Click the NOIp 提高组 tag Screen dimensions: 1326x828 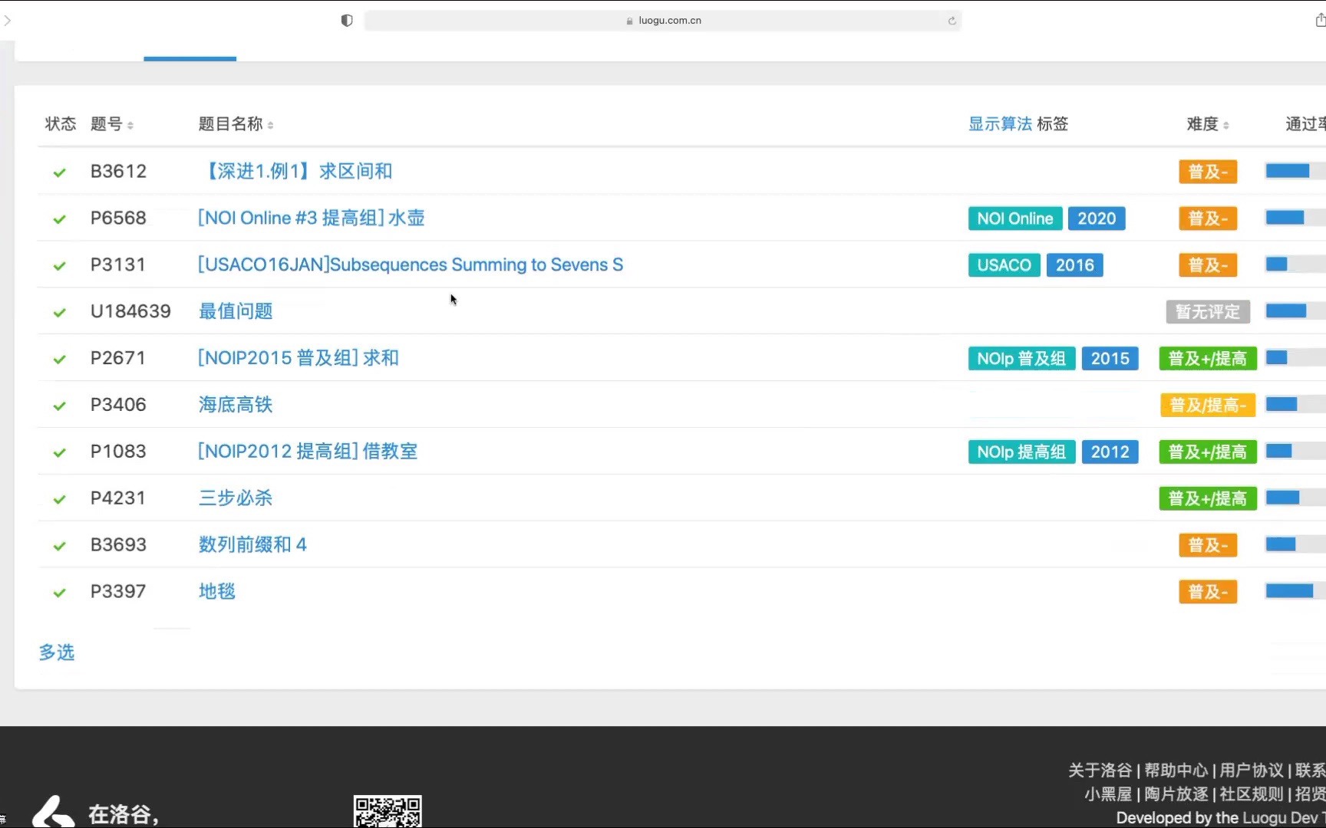coord(1021,452)
